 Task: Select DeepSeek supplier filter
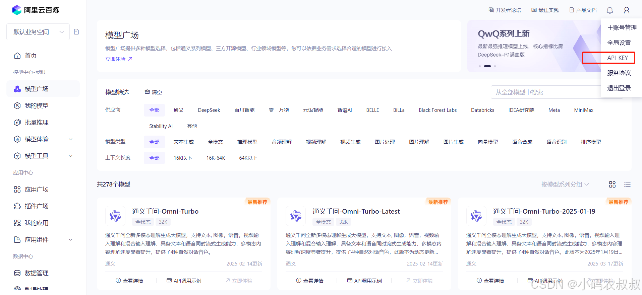pos(209,110)
